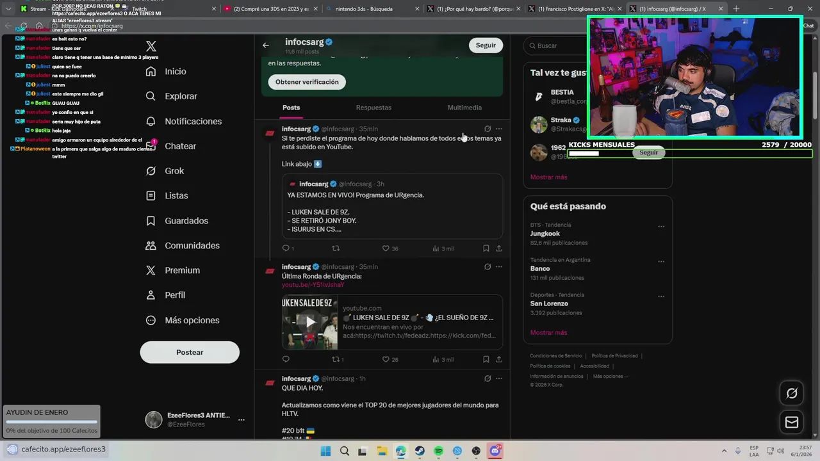Bookmark the 'Si te perdiste' post

486,248
